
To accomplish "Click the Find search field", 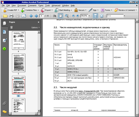I will [115, 16].
